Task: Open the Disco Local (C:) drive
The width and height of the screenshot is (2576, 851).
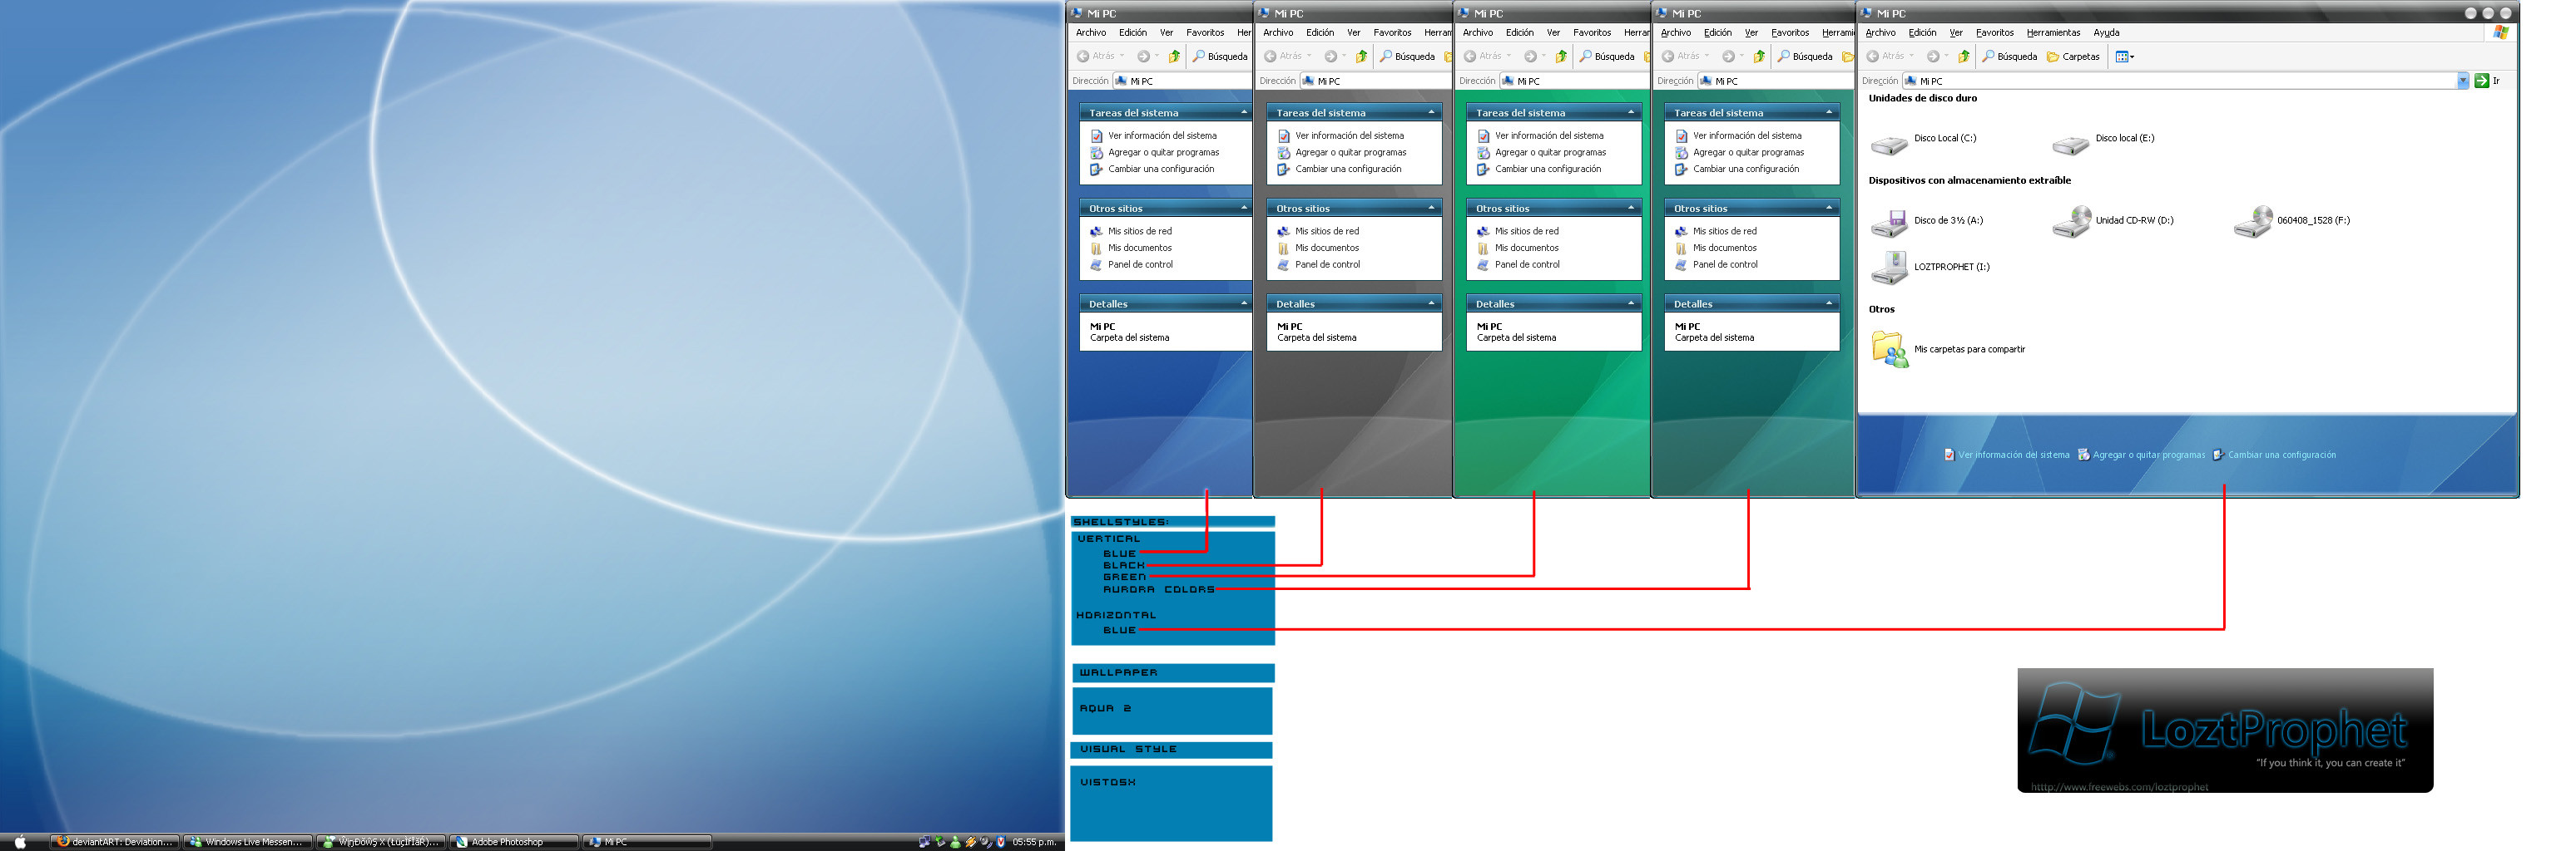Action: (1890, 144)
